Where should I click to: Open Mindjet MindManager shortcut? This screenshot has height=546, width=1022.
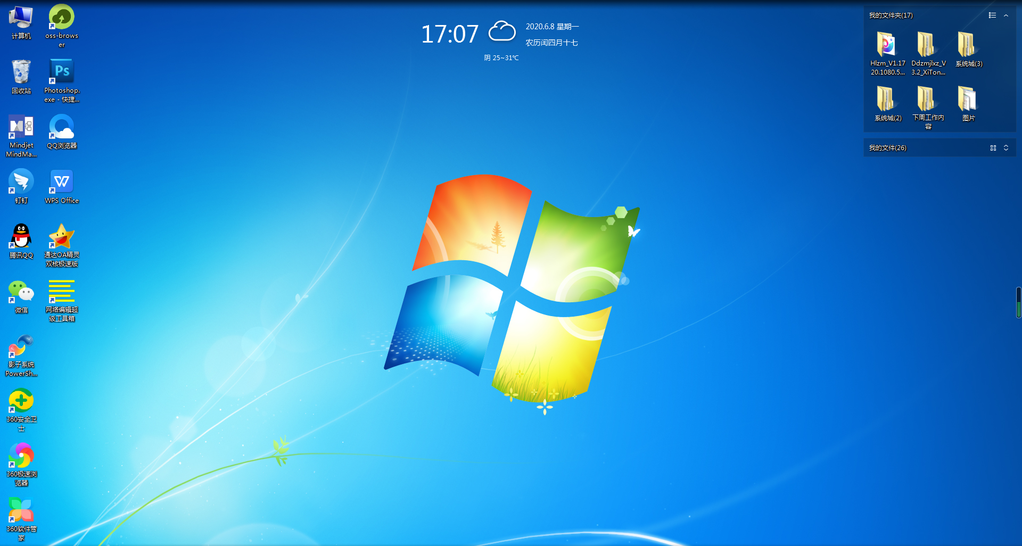point(21,136)
